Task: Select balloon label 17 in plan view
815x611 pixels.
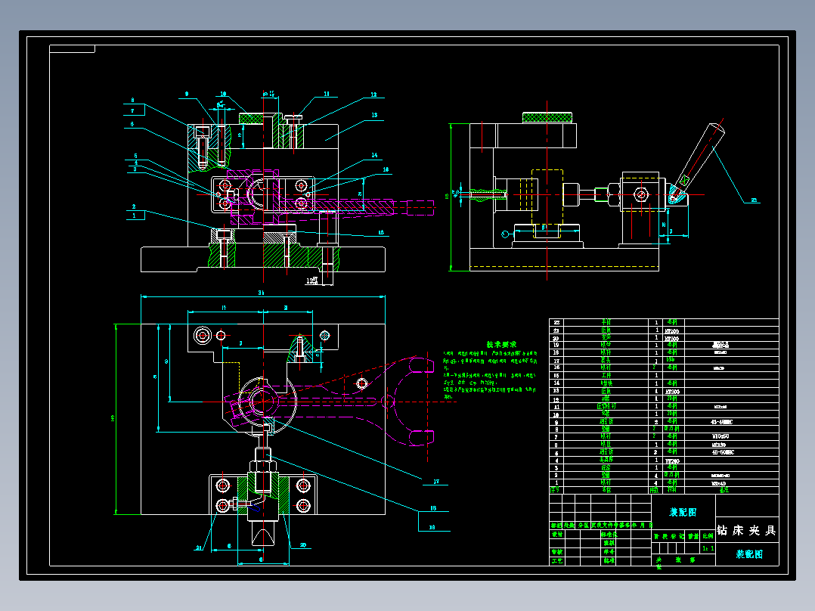Action: point(436,482)
